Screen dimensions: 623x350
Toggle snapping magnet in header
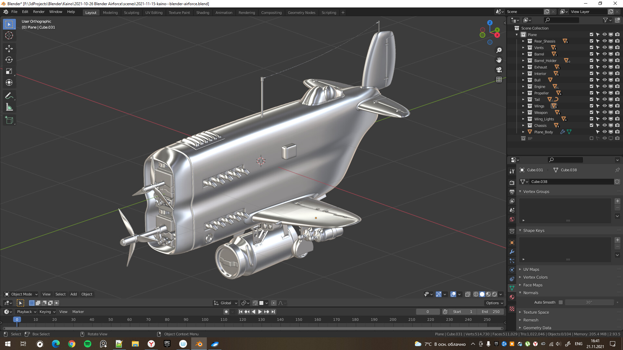click(x=255, y=303)
